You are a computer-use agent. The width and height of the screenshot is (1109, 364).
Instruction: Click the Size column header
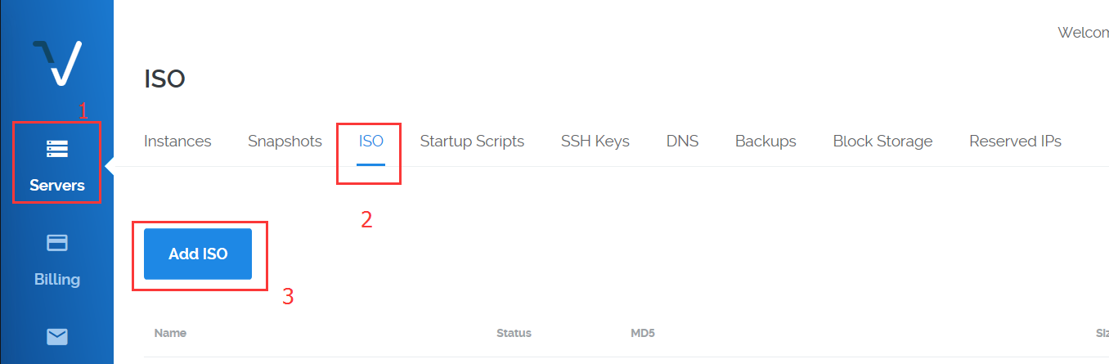click(1102, 333)
